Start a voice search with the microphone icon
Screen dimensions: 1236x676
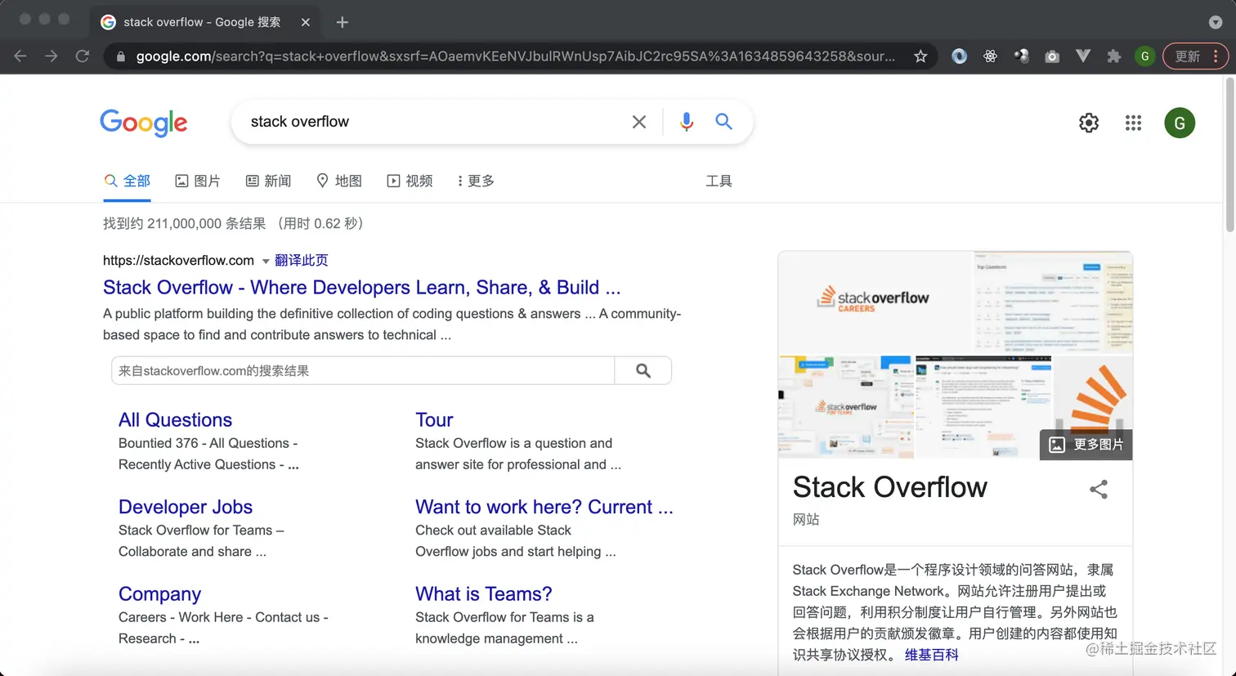[686, 121]
